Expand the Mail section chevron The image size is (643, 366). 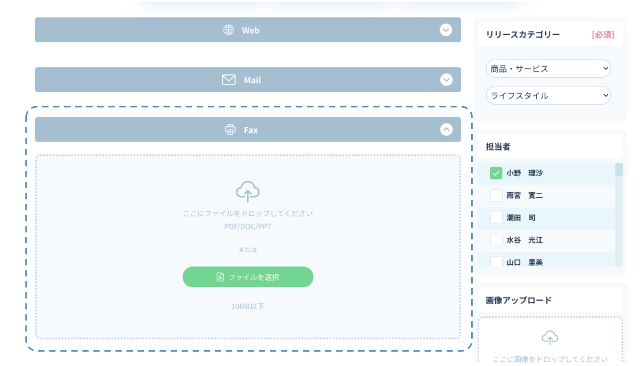446,80
